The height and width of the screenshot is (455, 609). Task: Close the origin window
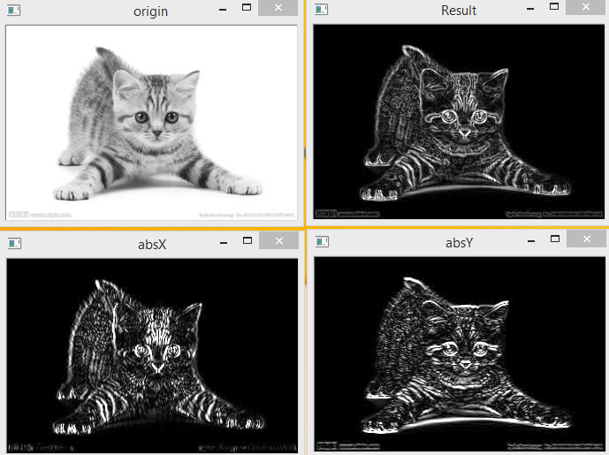click(278, 8)
